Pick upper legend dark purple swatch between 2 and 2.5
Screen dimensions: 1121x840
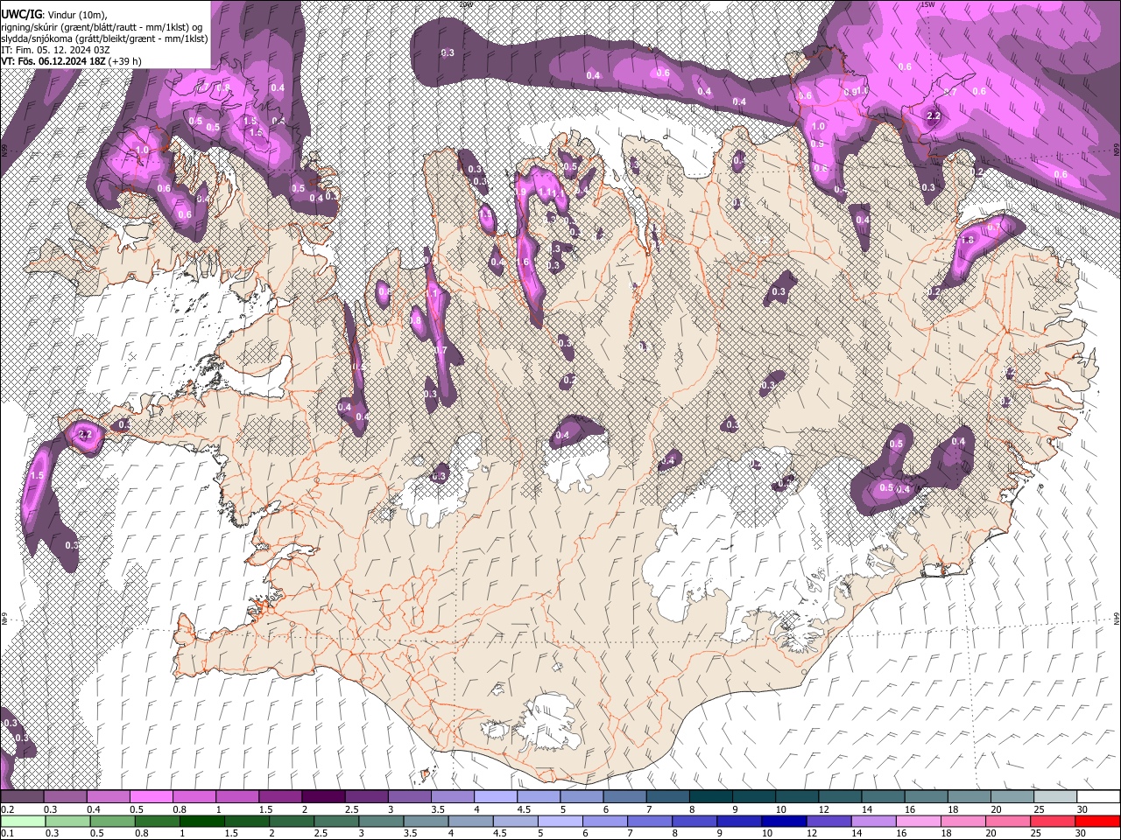pyautogui.click(x=323, y=796)
